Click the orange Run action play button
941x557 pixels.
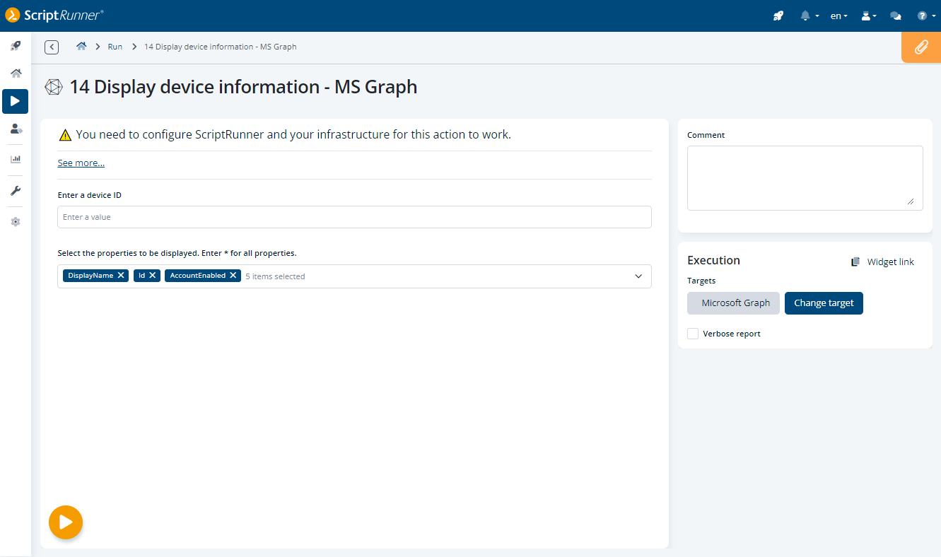coord(66,522)
